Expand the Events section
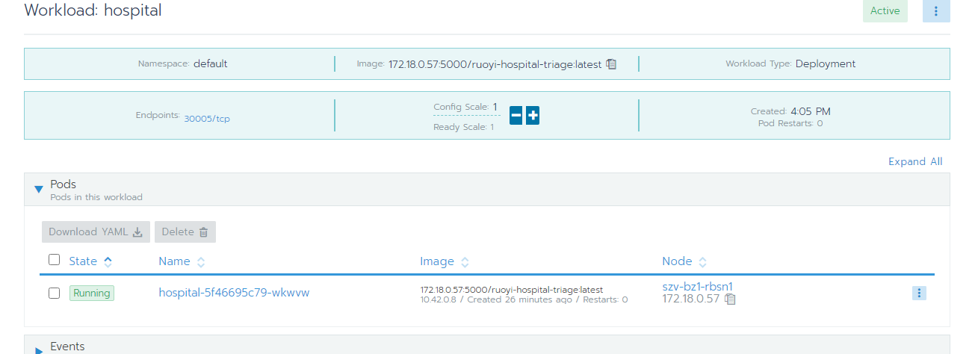Viewport: 975px width, 354px height. pos(39,349)
